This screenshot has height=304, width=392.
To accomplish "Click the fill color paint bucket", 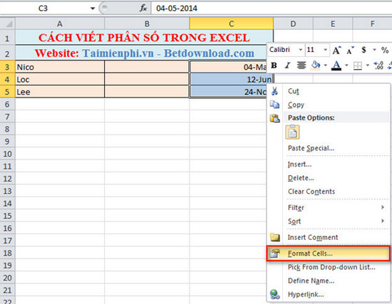I will coord(316,65).
